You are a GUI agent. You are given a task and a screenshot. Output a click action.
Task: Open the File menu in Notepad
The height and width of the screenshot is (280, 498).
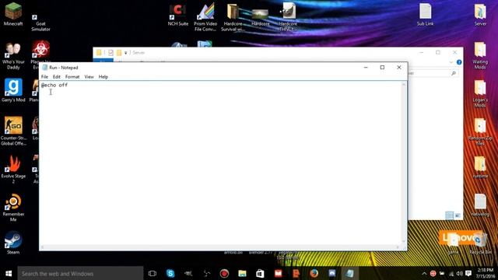tap(44, 77)
